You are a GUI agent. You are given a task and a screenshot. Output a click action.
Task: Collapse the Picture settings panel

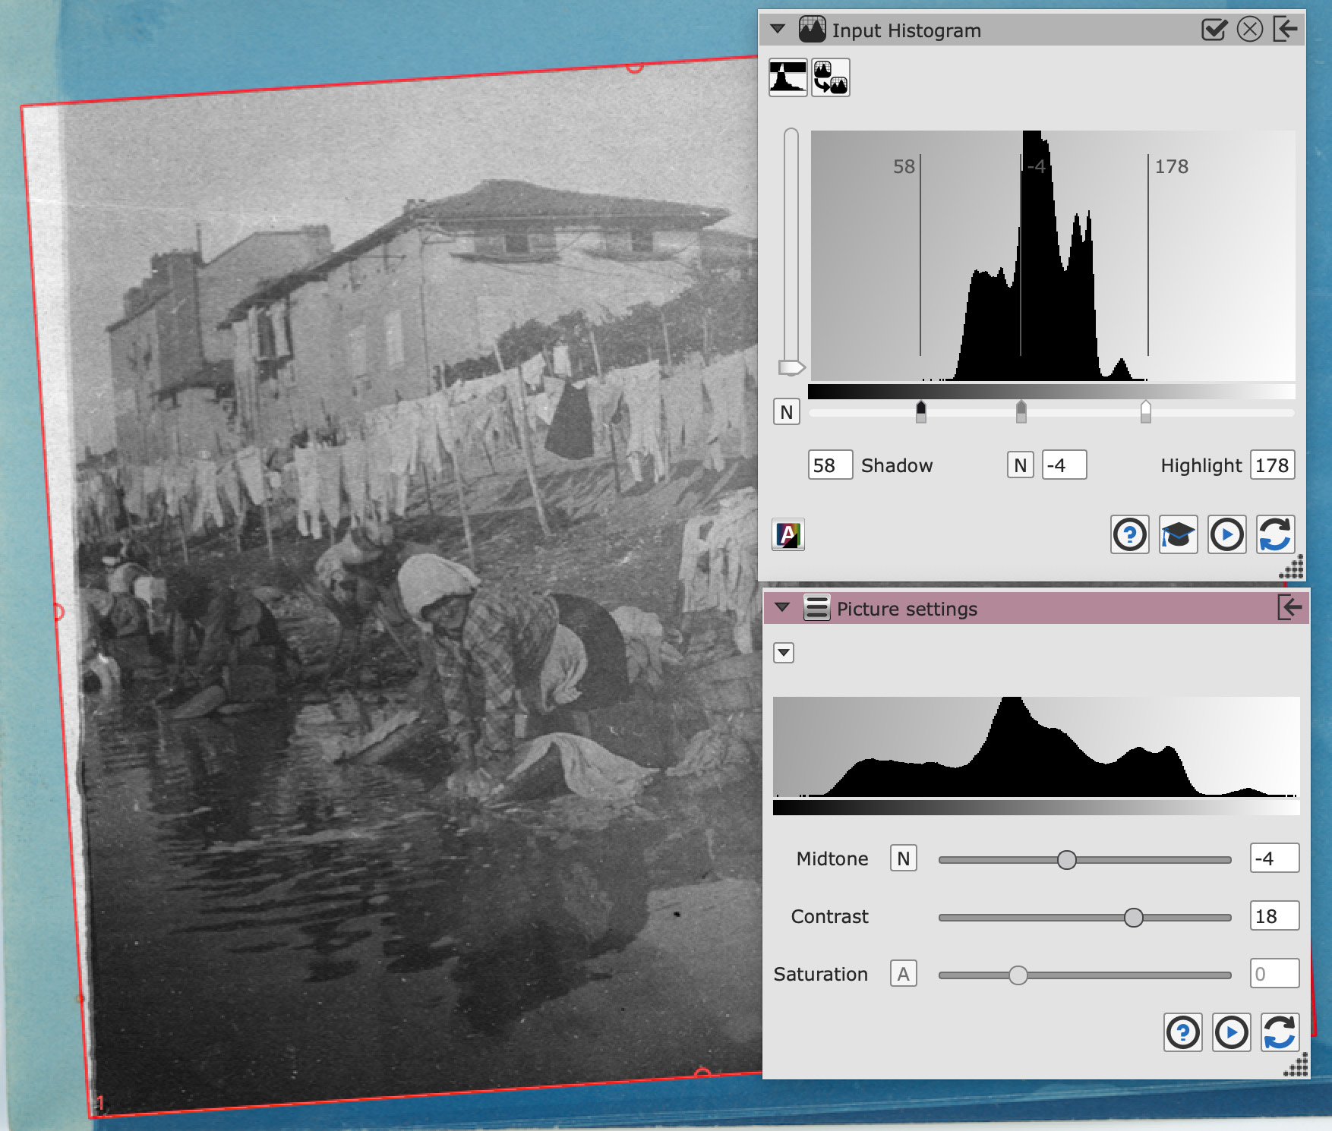[x=782, y=608]
